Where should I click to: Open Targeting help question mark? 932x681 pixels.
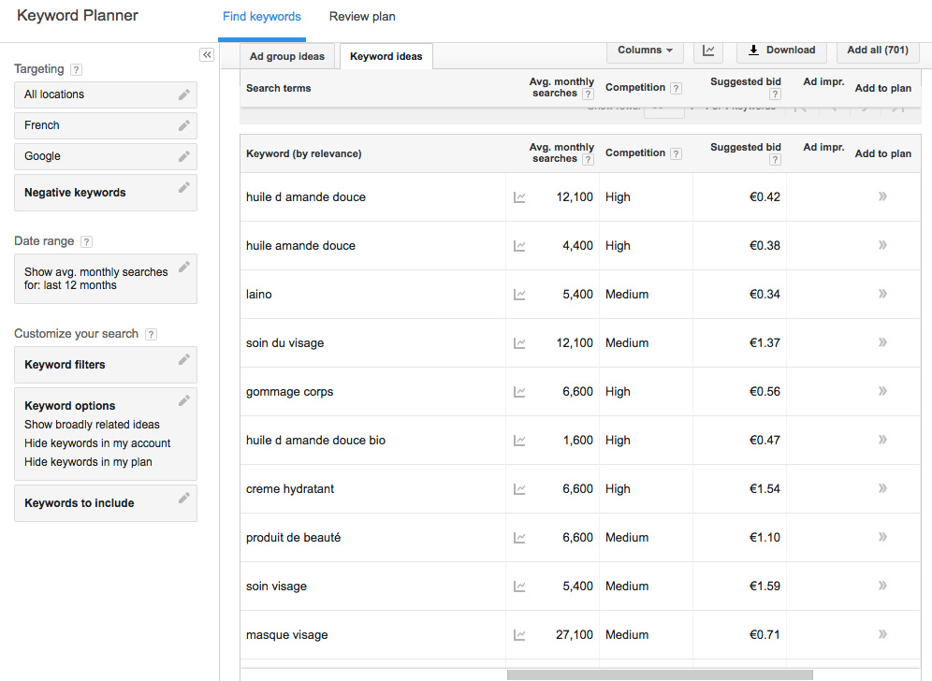[x=76, y=69]
